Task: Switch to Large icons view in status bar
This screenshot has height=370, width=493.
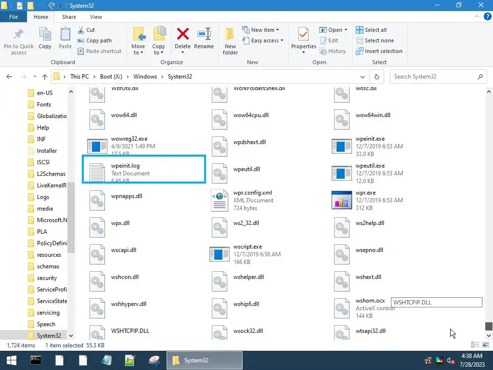Action: coord(486,345)
